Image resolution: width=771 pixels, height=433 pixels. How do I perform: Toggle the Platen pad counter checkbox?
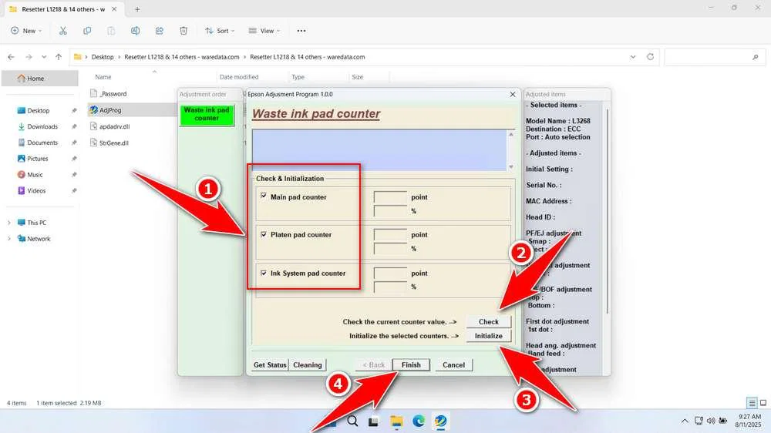tap(264, 234)
